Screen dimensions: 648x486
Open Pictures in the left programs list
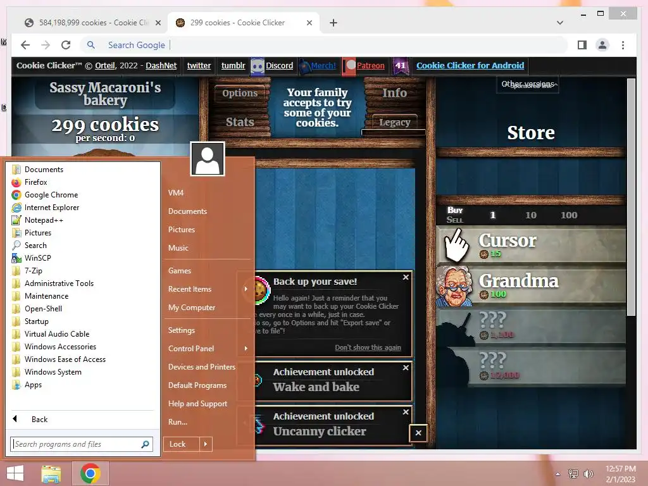37,233
